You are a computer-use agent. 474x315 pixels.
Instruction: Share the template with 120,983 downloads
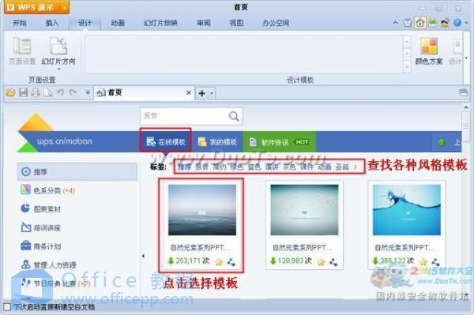point(333,262)
